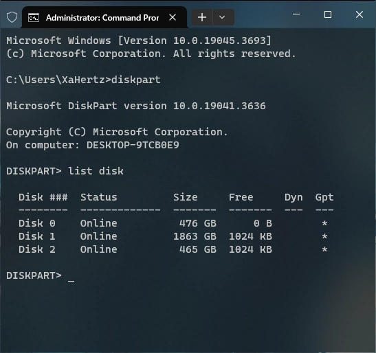This screenshot has width=376, height=353.
Task: Click the Dyn column header
Action: [x=294, y=197]
